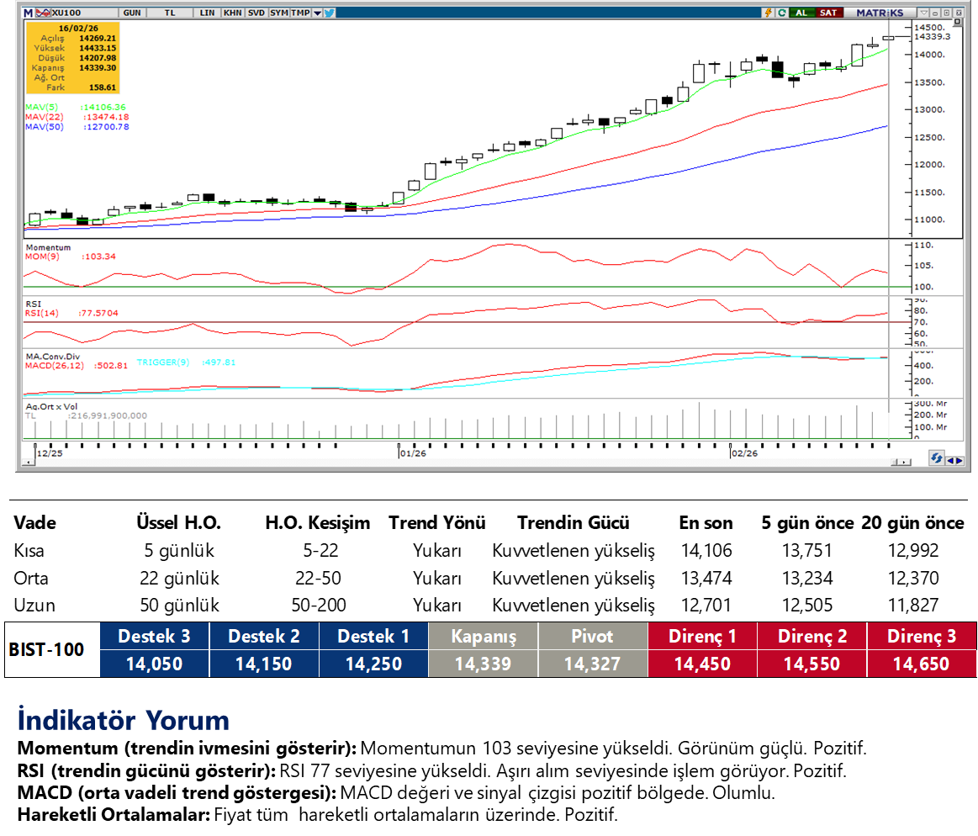Toggle the SVD chart option
Screen dimensions: 978x836
pos(255,13)
